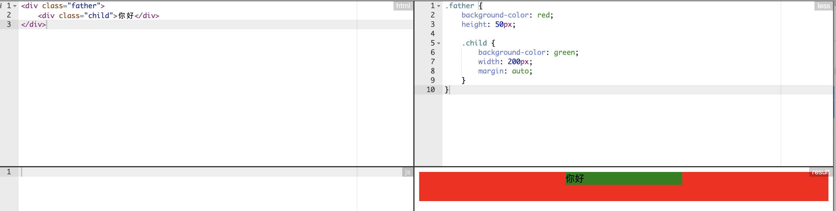Click the red value in LESS code
836x211 pixels.
(x=543, y=15)
